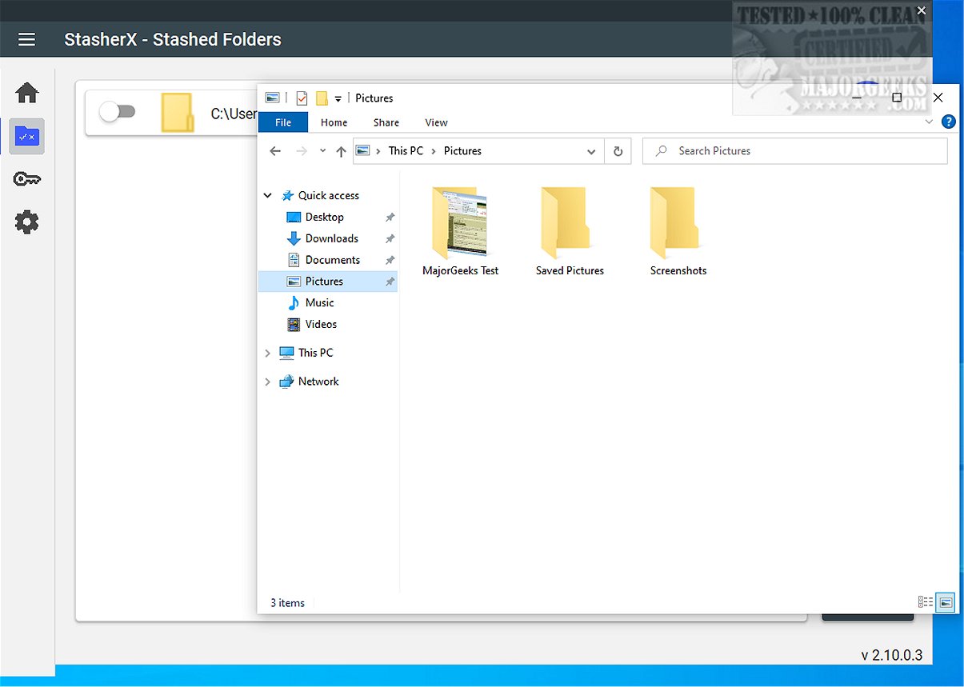Open the StasherX password key icon

(27, 179)
